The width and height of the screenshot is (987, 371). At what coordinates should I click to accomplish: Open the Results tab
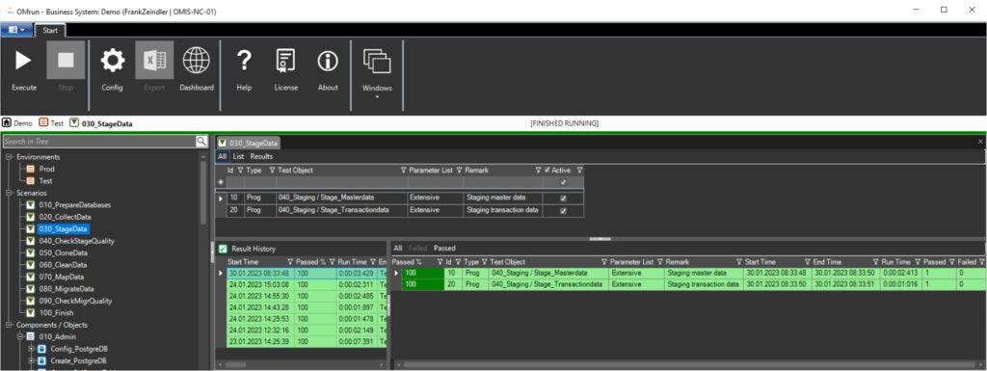[261, 156]
